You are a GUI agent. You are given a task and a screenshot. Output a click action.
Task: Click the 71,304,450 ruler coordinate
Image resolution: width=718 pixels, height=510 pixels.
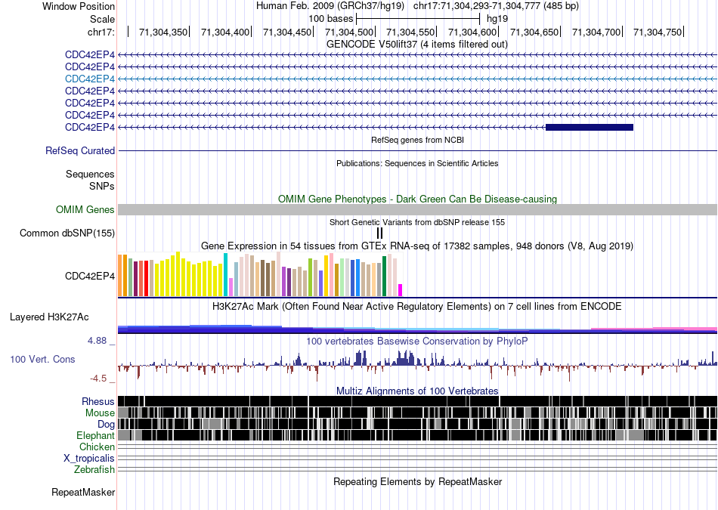(287, 32)
